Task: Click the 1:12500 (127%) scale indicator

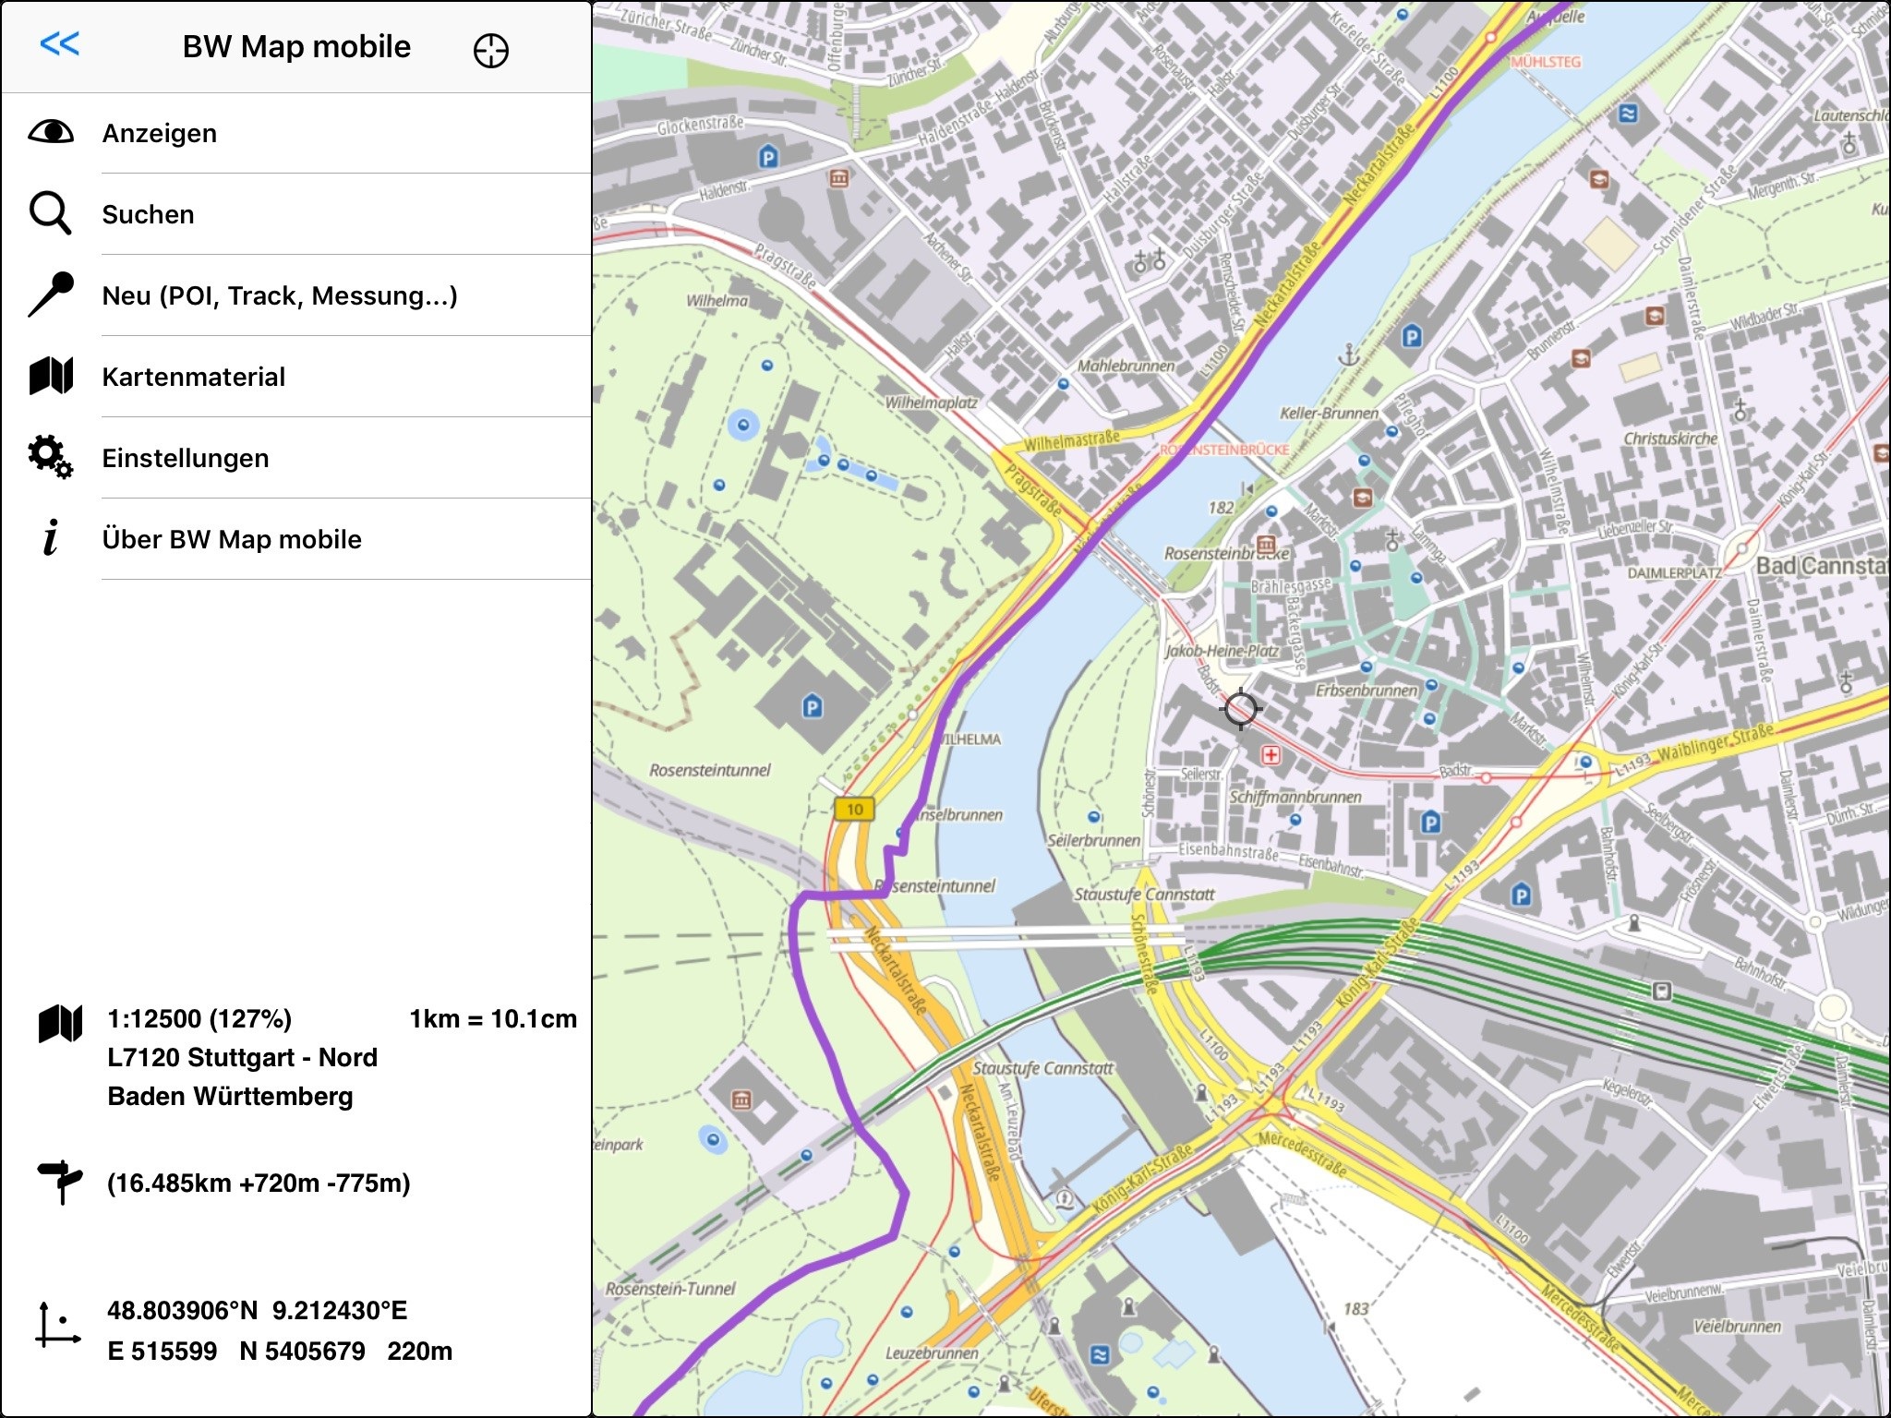Action: pyautogui.click(x=200, y=1019)
